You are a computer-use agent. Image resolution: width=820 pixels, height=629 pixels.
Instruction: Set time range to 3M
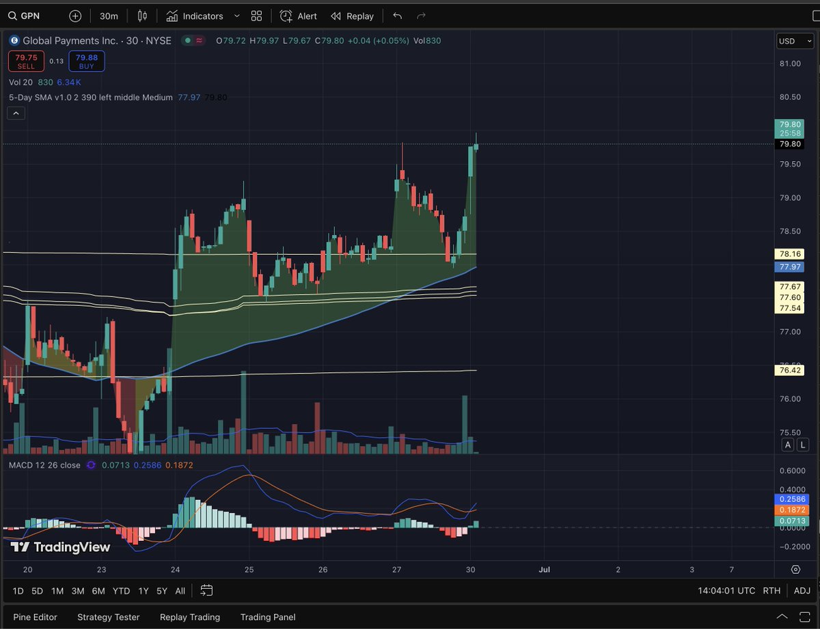click(x=78, y=591)
